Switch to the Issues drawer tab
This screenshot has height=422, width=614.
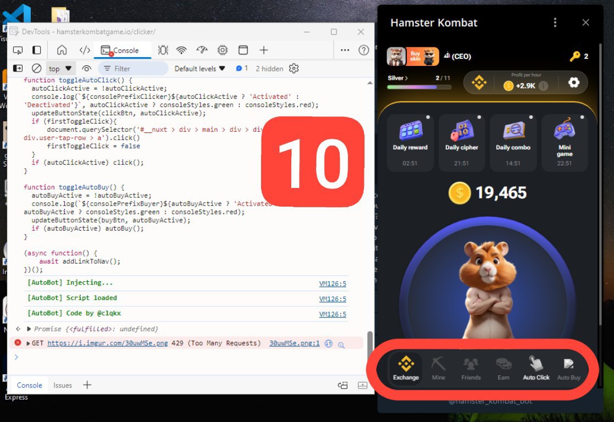click(x=63, y=385)
